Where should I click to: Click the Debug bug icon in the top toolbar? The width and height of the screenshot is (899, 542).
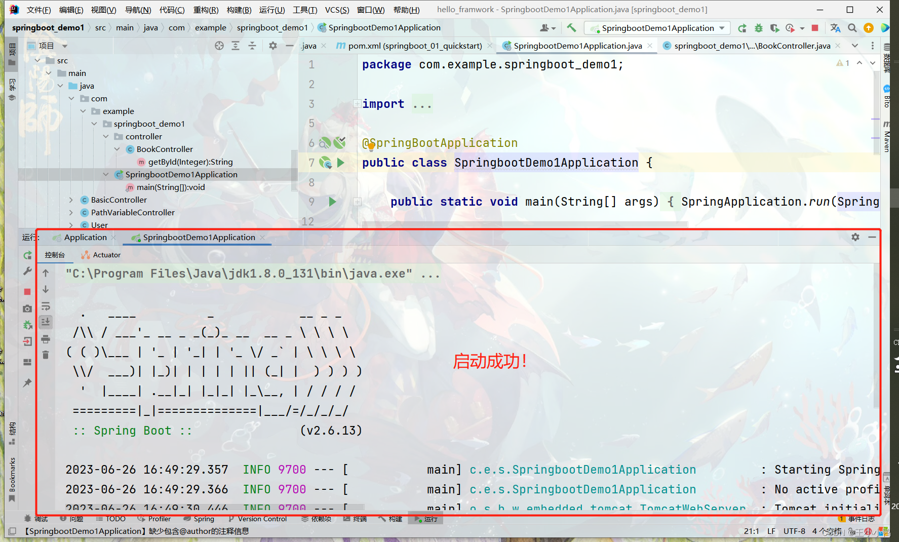[x=758, y=28]
